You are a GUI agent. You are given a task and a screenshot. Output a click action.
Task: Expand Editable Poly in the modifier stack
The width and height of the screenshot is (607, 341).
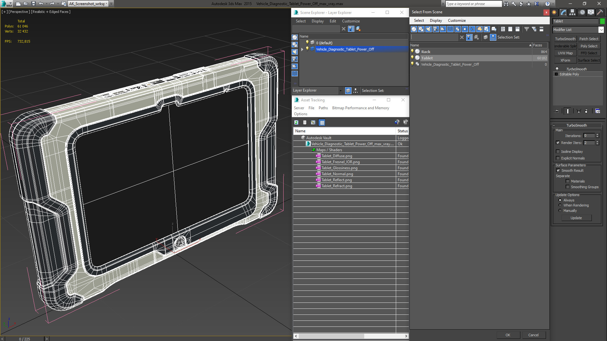[x=556, y=74]
